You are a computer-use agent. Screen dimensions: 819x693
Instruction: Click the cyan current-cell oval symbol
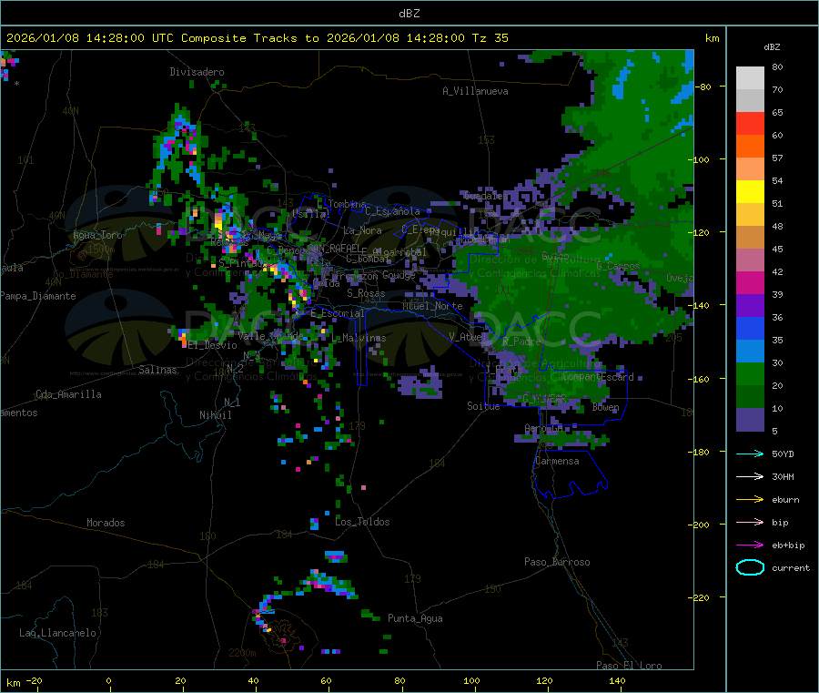750,567
